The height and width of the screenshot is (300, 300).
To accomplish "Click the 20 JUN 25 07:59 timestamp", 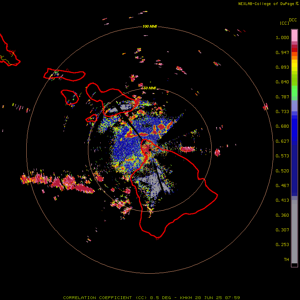I will point(218,298).
